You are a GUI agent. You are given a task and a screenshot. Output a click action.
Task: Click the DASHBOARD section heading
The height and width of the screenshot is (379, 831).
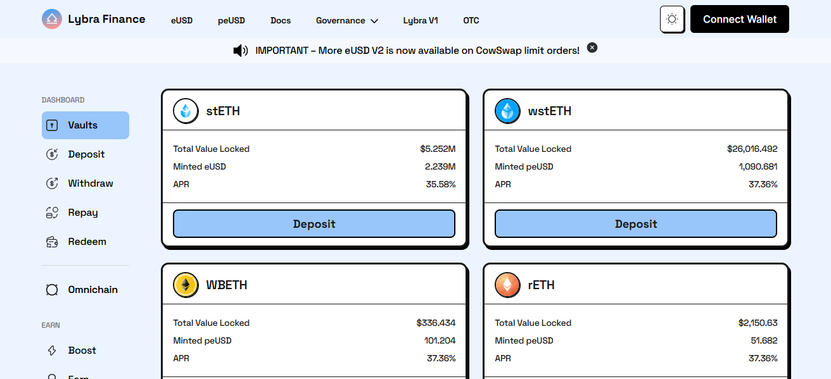63,100
